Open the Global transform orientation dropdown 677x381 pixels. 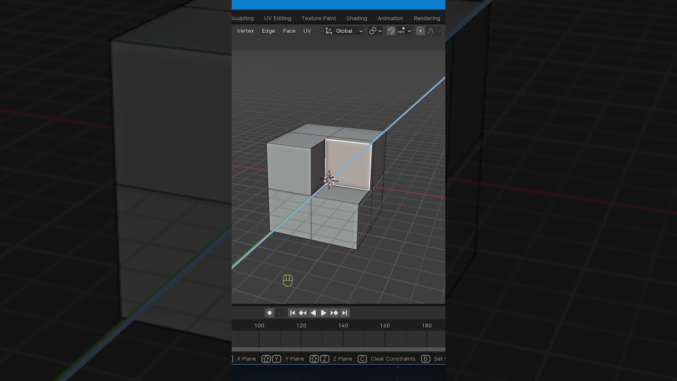tap(344, 31)
